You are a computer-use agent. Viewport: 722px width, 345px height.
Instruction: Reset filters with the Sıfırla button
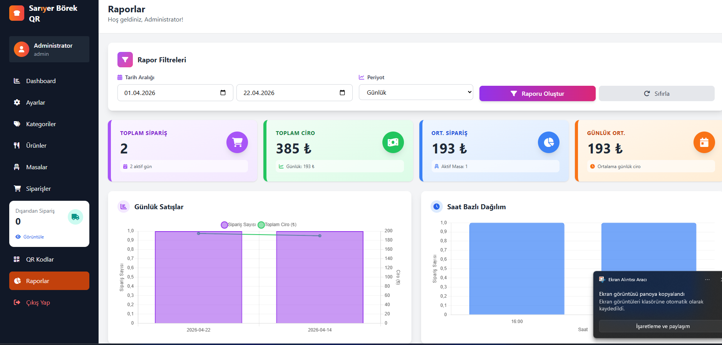(x=656, y=93)
